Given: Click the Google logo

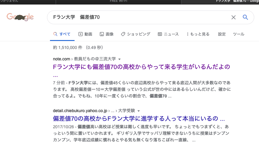Looking at the screenshot, I should (20, 17).
